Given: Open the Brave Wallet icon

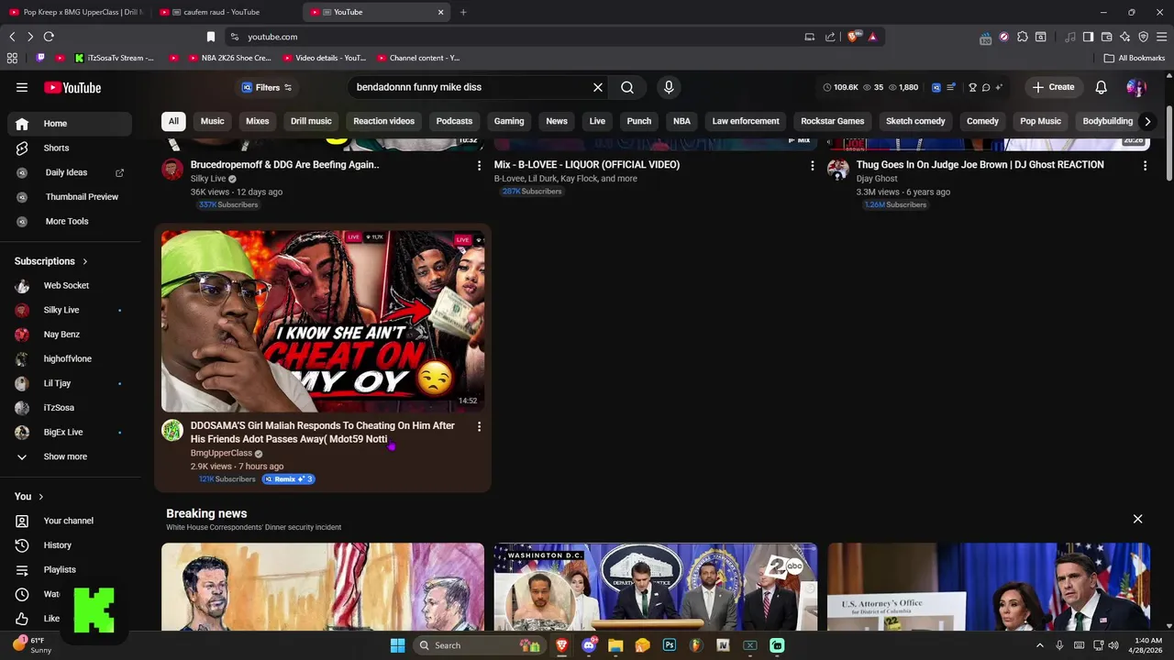Looking at the screenshot, I should coord(1106,37).
